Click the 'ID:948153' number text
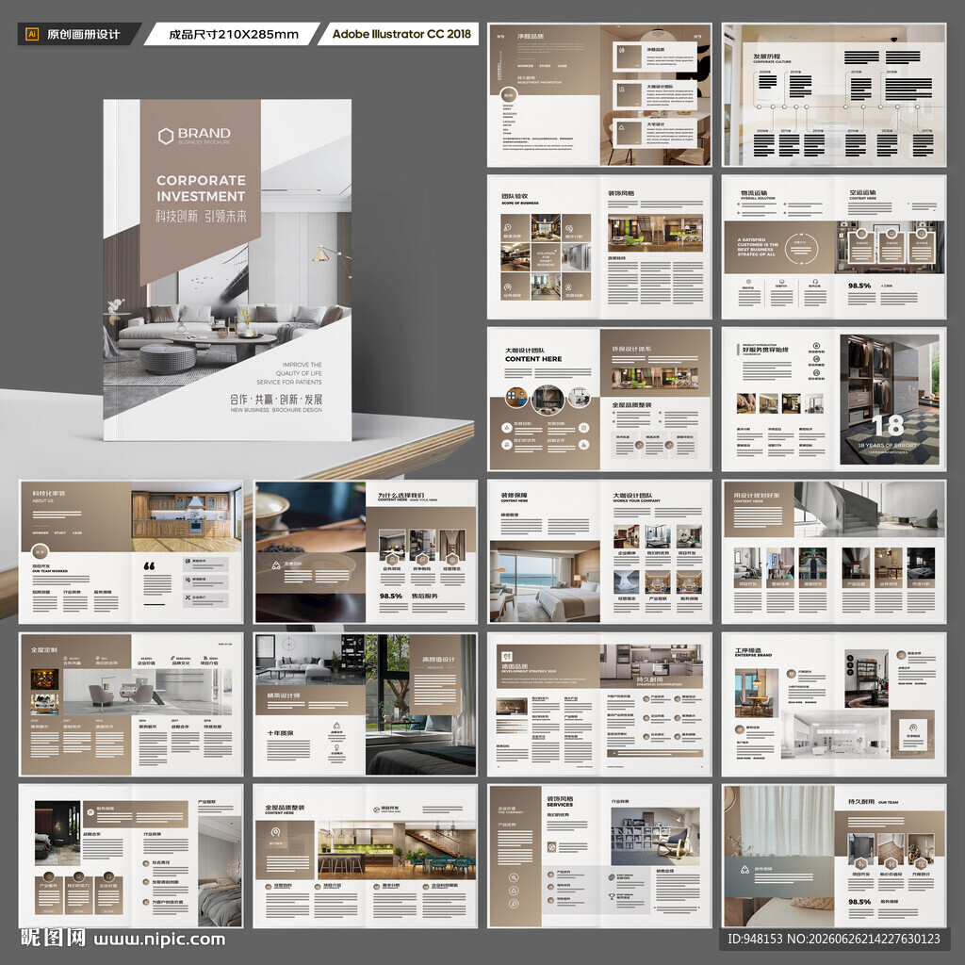The image size is (965, 965). tap(755, 939)
